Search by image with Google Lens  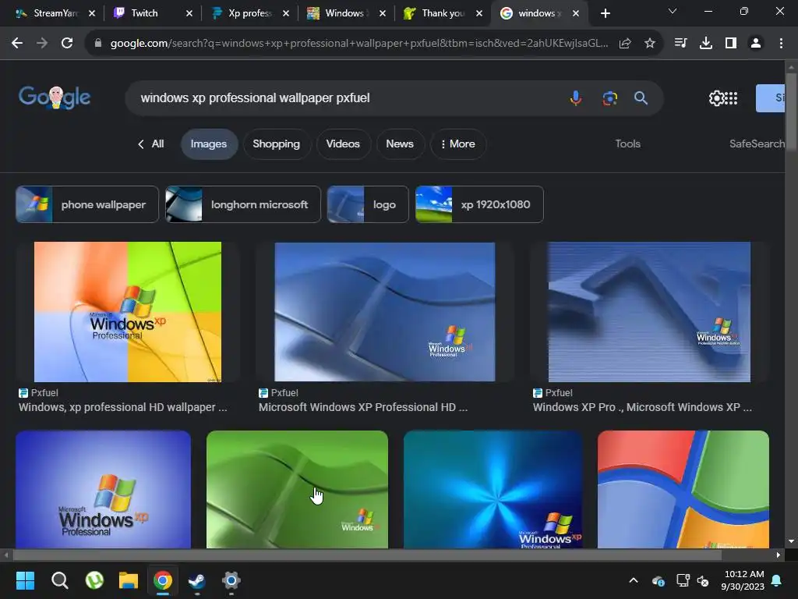(x=609, y=97)
